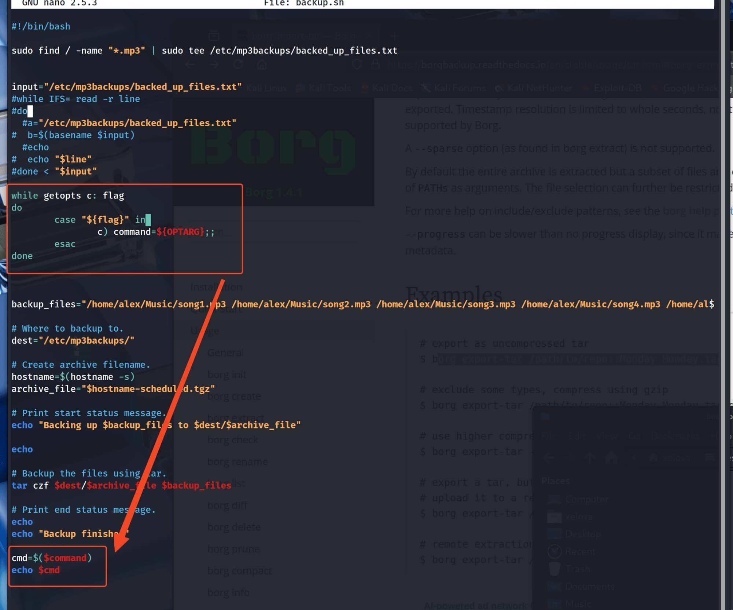Click the padlock site security icon
Viewport: 733px width, 610px height.
pos(375,65)
